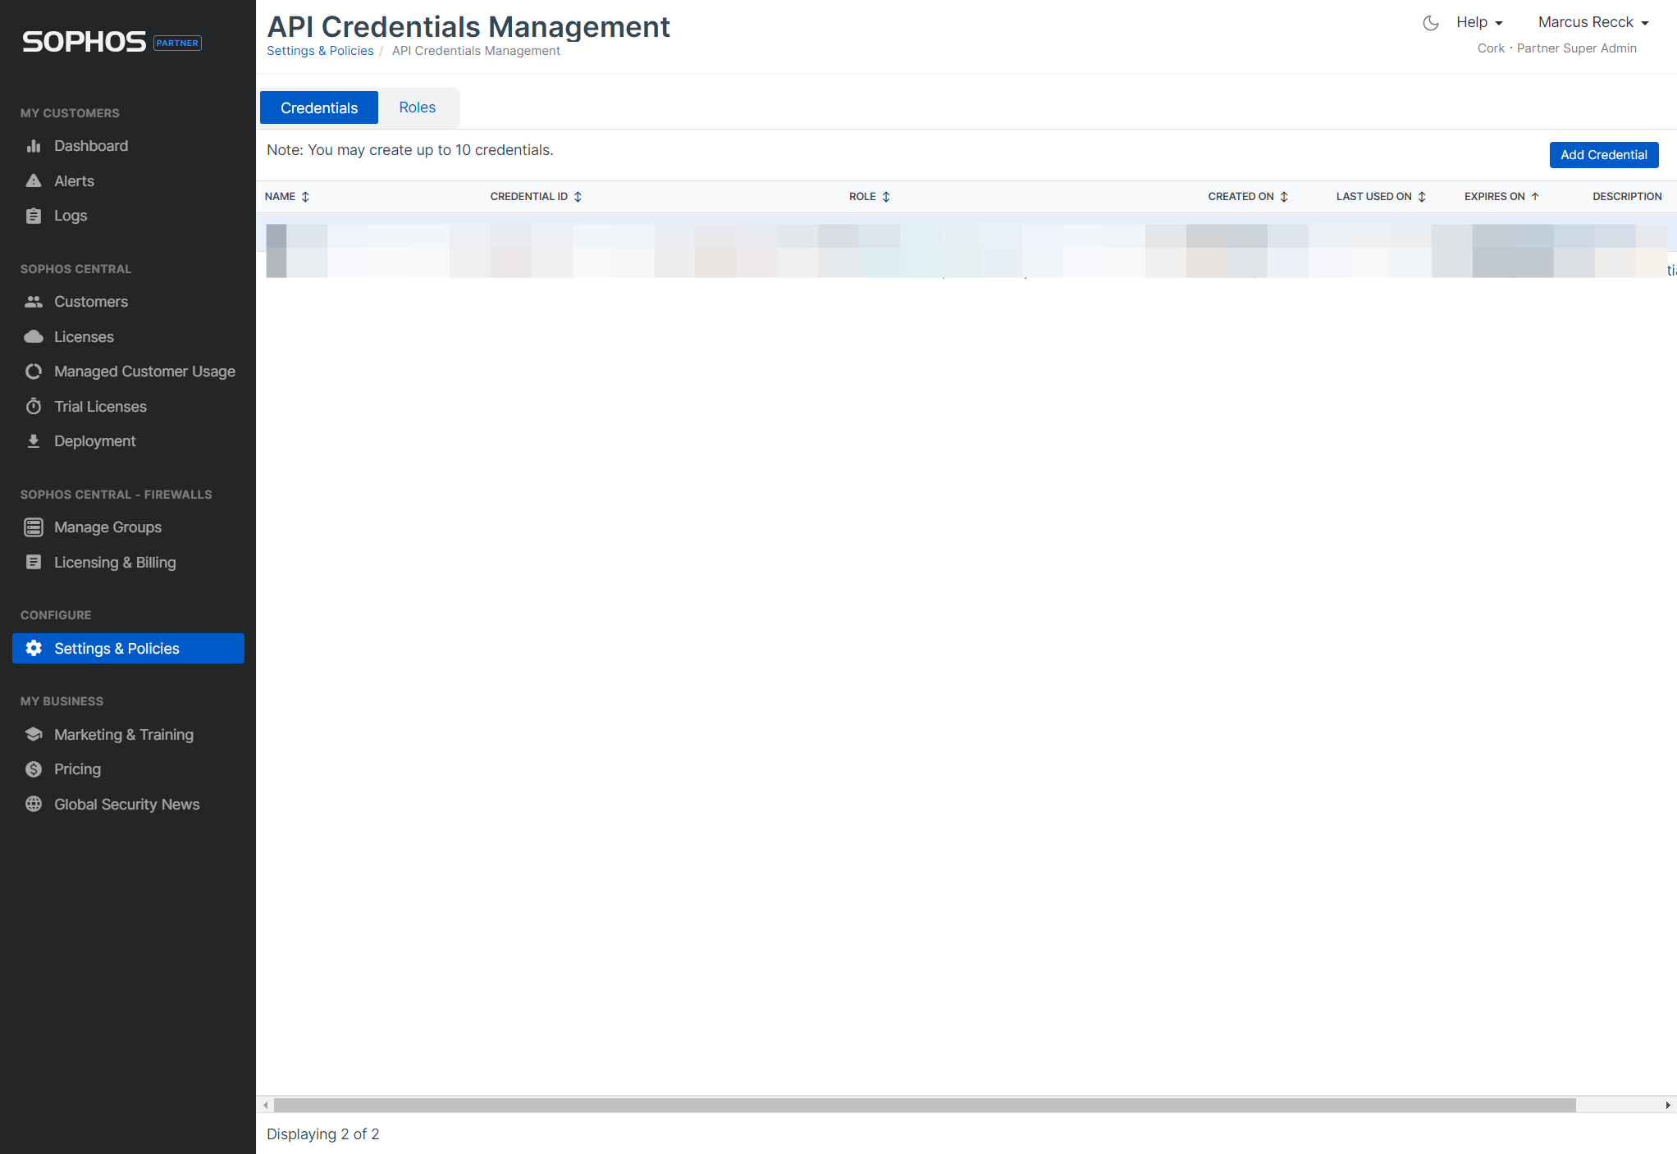Screen dimensions: 1677x1154
Task: Click the Settings & Policies gear icon
Action: pos(34,648)
